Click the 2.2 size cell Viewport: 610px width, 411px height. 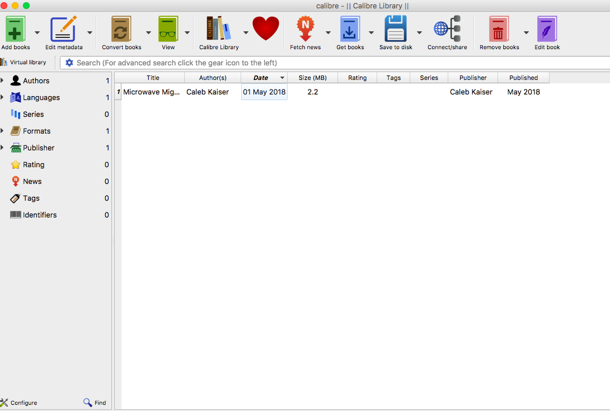[x=313, y=92]
